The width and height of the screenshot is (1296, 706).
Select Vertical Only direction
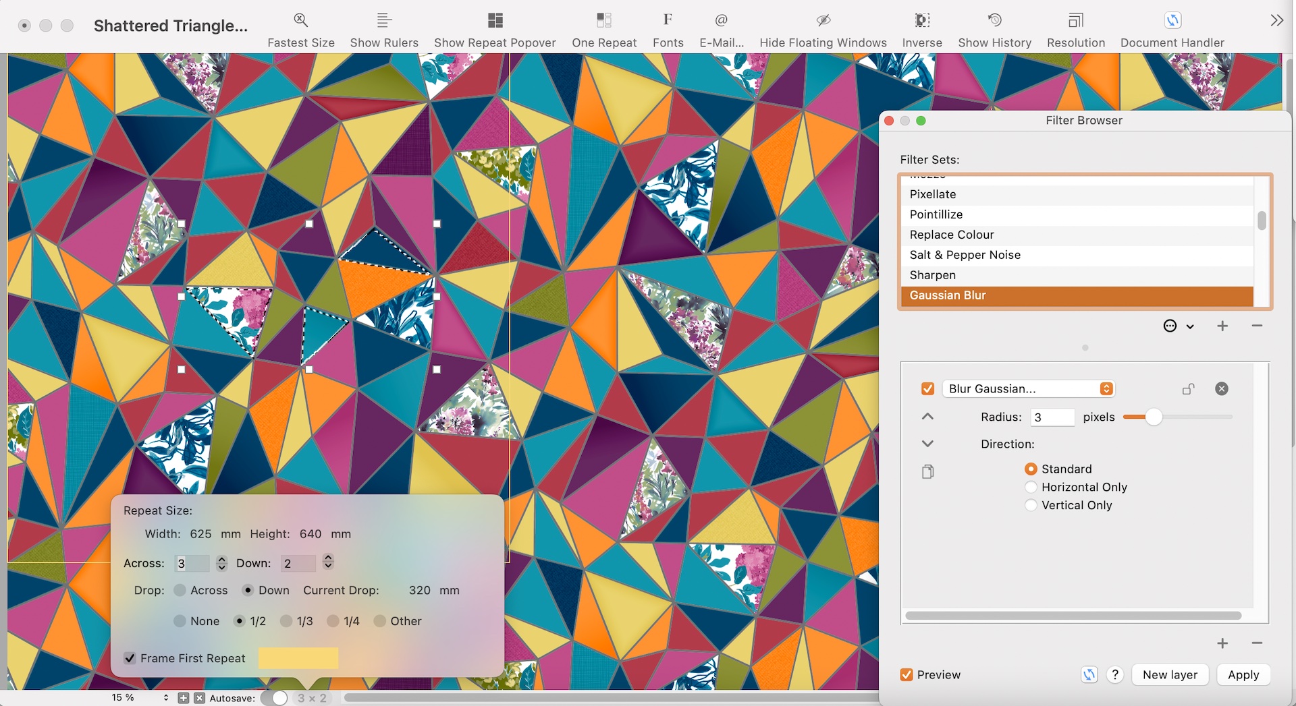pos(1031,505)
